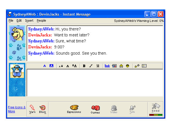Click message 'Sounds good. See you then.'

pyautogui.click(x=82, y=53)
